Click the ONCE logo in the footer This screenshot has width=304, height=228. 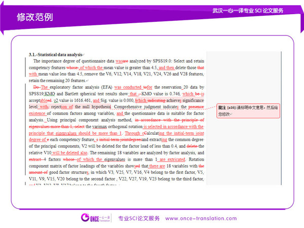pyautogui.click(x=96, y=218)
